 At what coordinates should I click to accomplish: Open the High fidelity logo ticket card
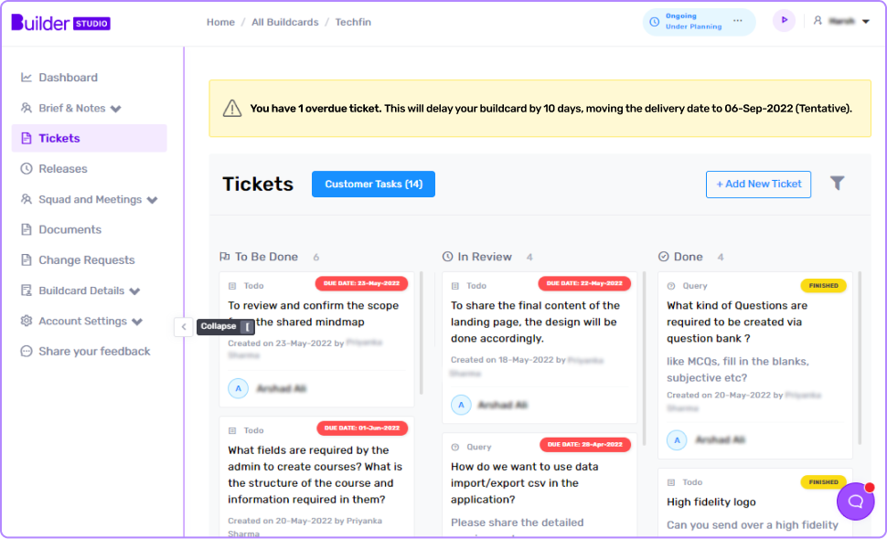(754, 502)
